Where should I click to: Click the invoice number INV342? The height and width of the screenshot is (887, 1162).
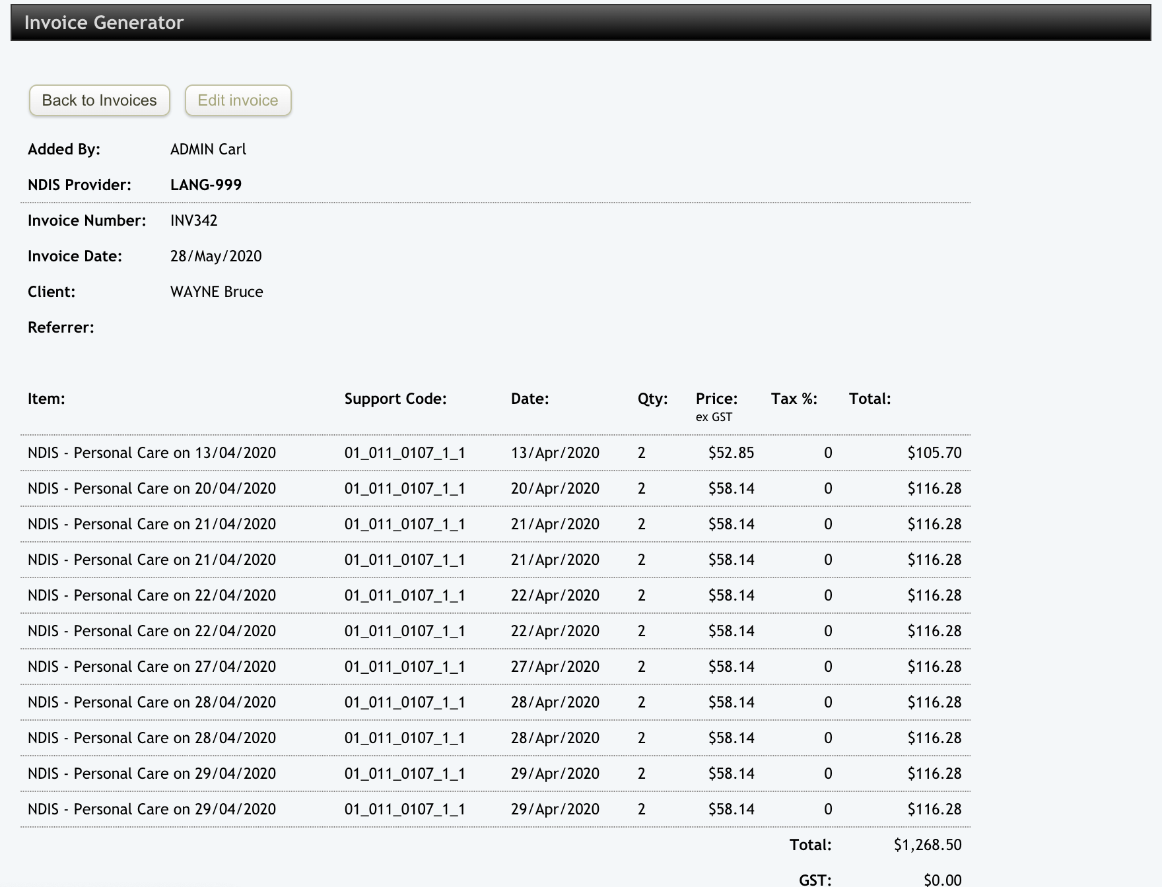tap(193, 220)
